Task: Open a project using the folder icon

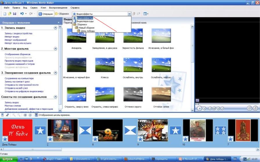Action: pos(10,14)
